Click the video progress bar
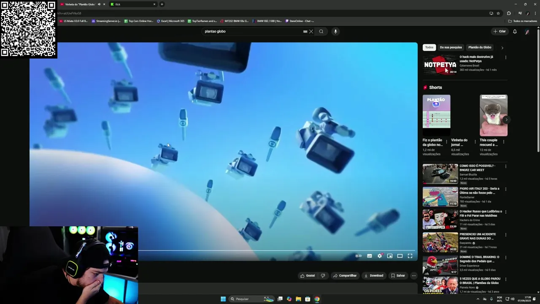 click(x=276, y=250)
